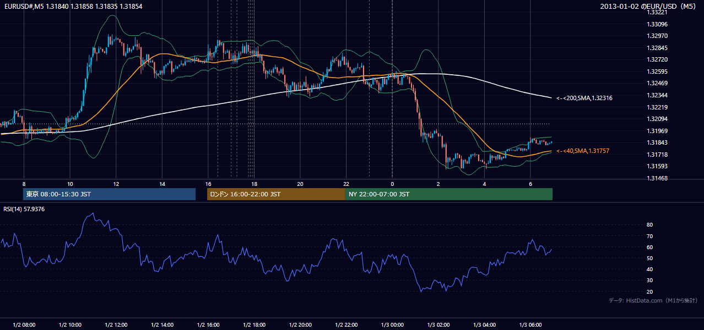Click RSI level 50 on axis

coord(650,258)
